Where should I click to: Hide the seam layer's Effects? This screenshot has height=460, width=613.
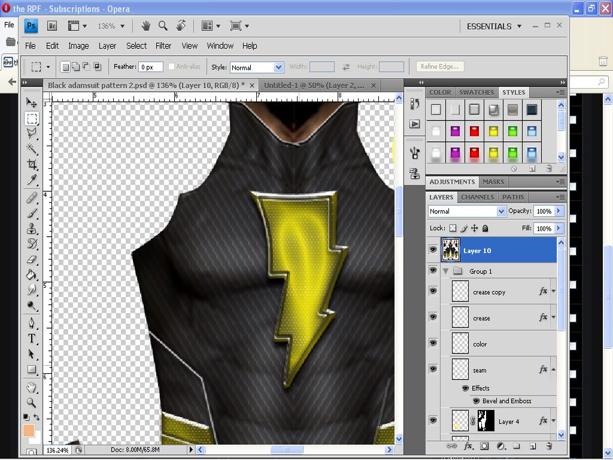point(465,388)
